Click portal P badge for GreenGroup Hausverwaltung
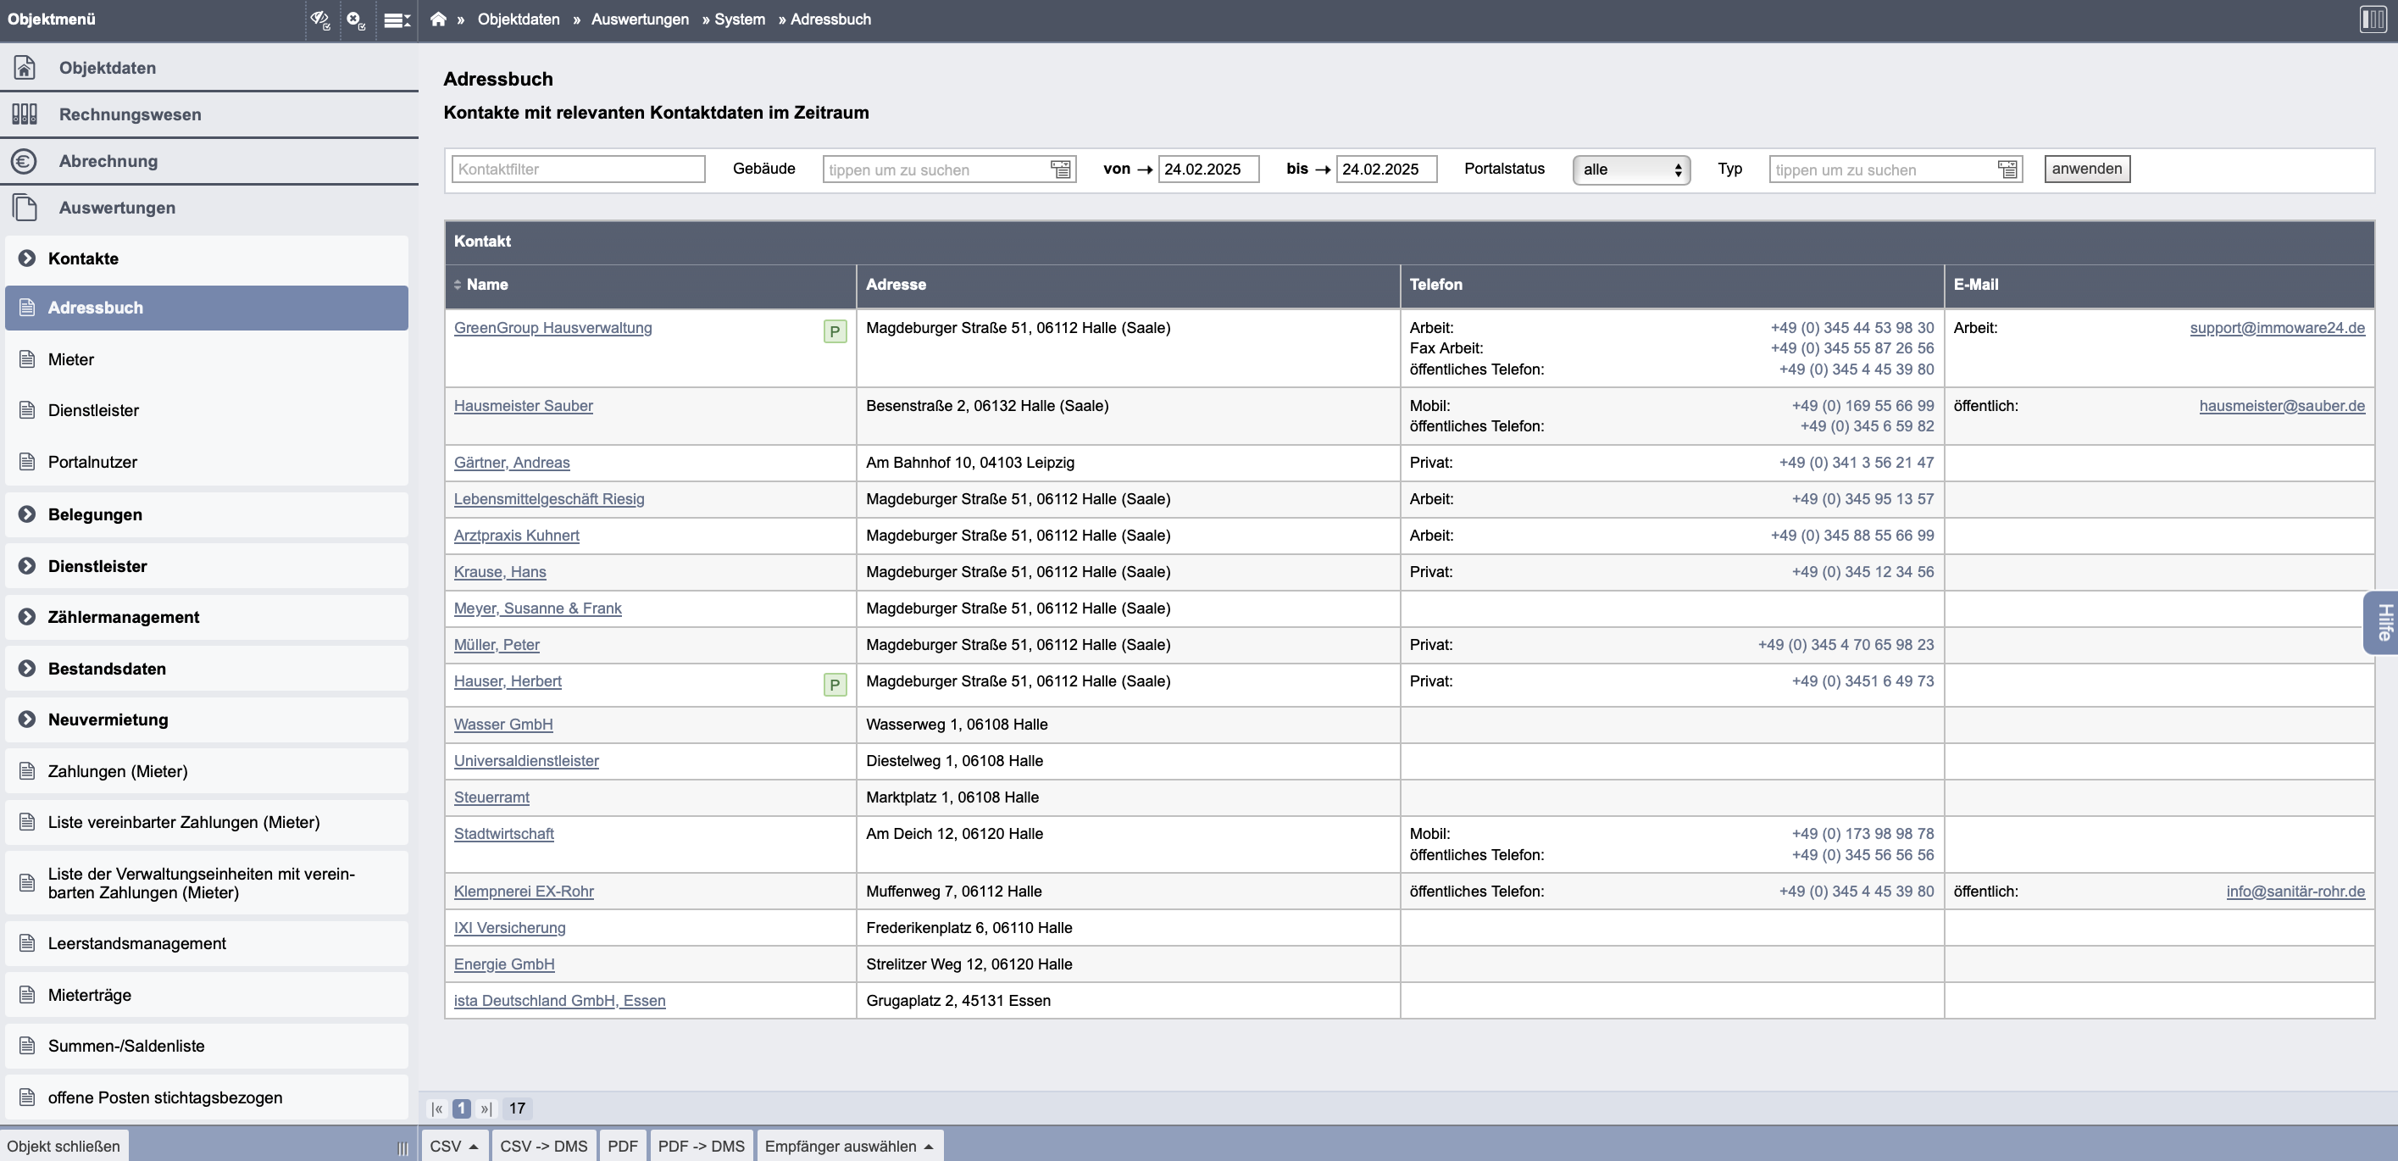The height and width of the screenshot is (1161, 2398). point(835,331)
